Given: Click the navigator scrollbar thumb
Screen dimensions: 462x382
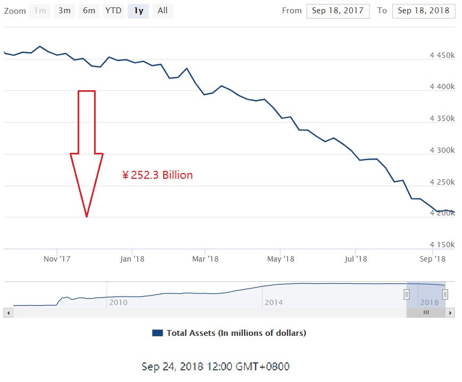Looking at the screenshot, I should tap(426, 313).
